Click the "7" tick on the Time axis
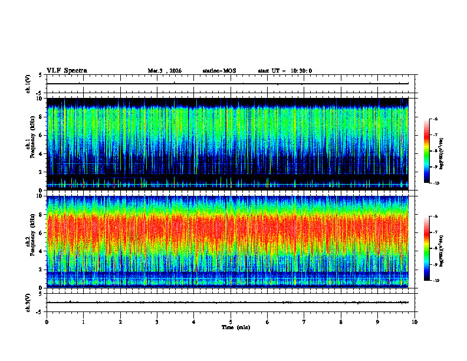The width and height of the screenshot is (467, 361). click(x=304, y=322)
